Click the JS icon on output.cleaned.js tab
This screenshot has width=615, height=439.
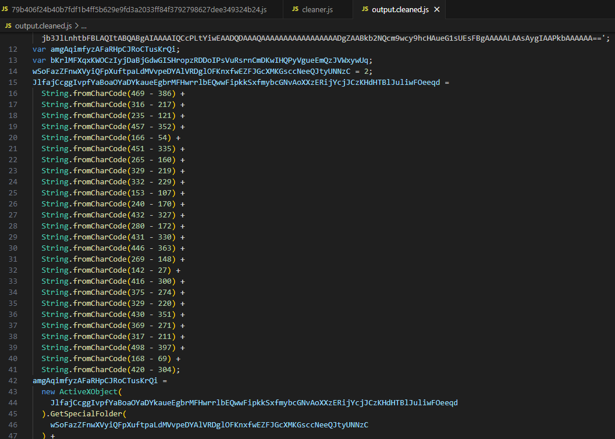coord(365,9)
